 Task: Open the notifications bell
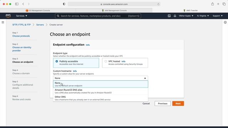(175, 16)
